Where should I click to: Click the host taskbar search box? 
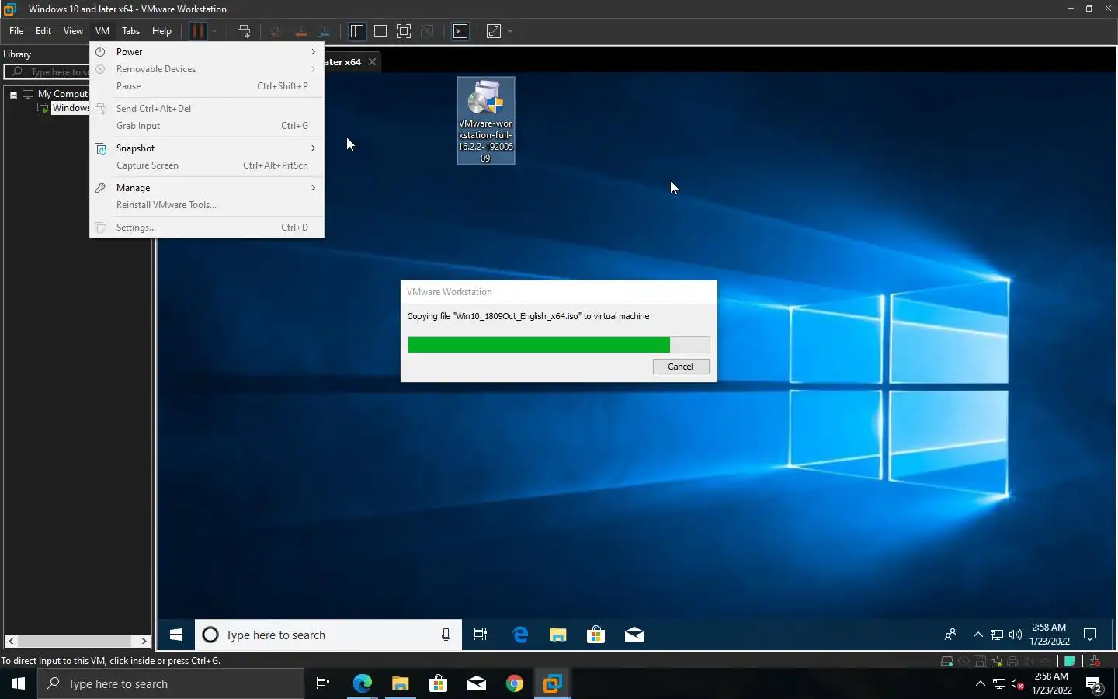pyautogui.click(x=171, y=683)
